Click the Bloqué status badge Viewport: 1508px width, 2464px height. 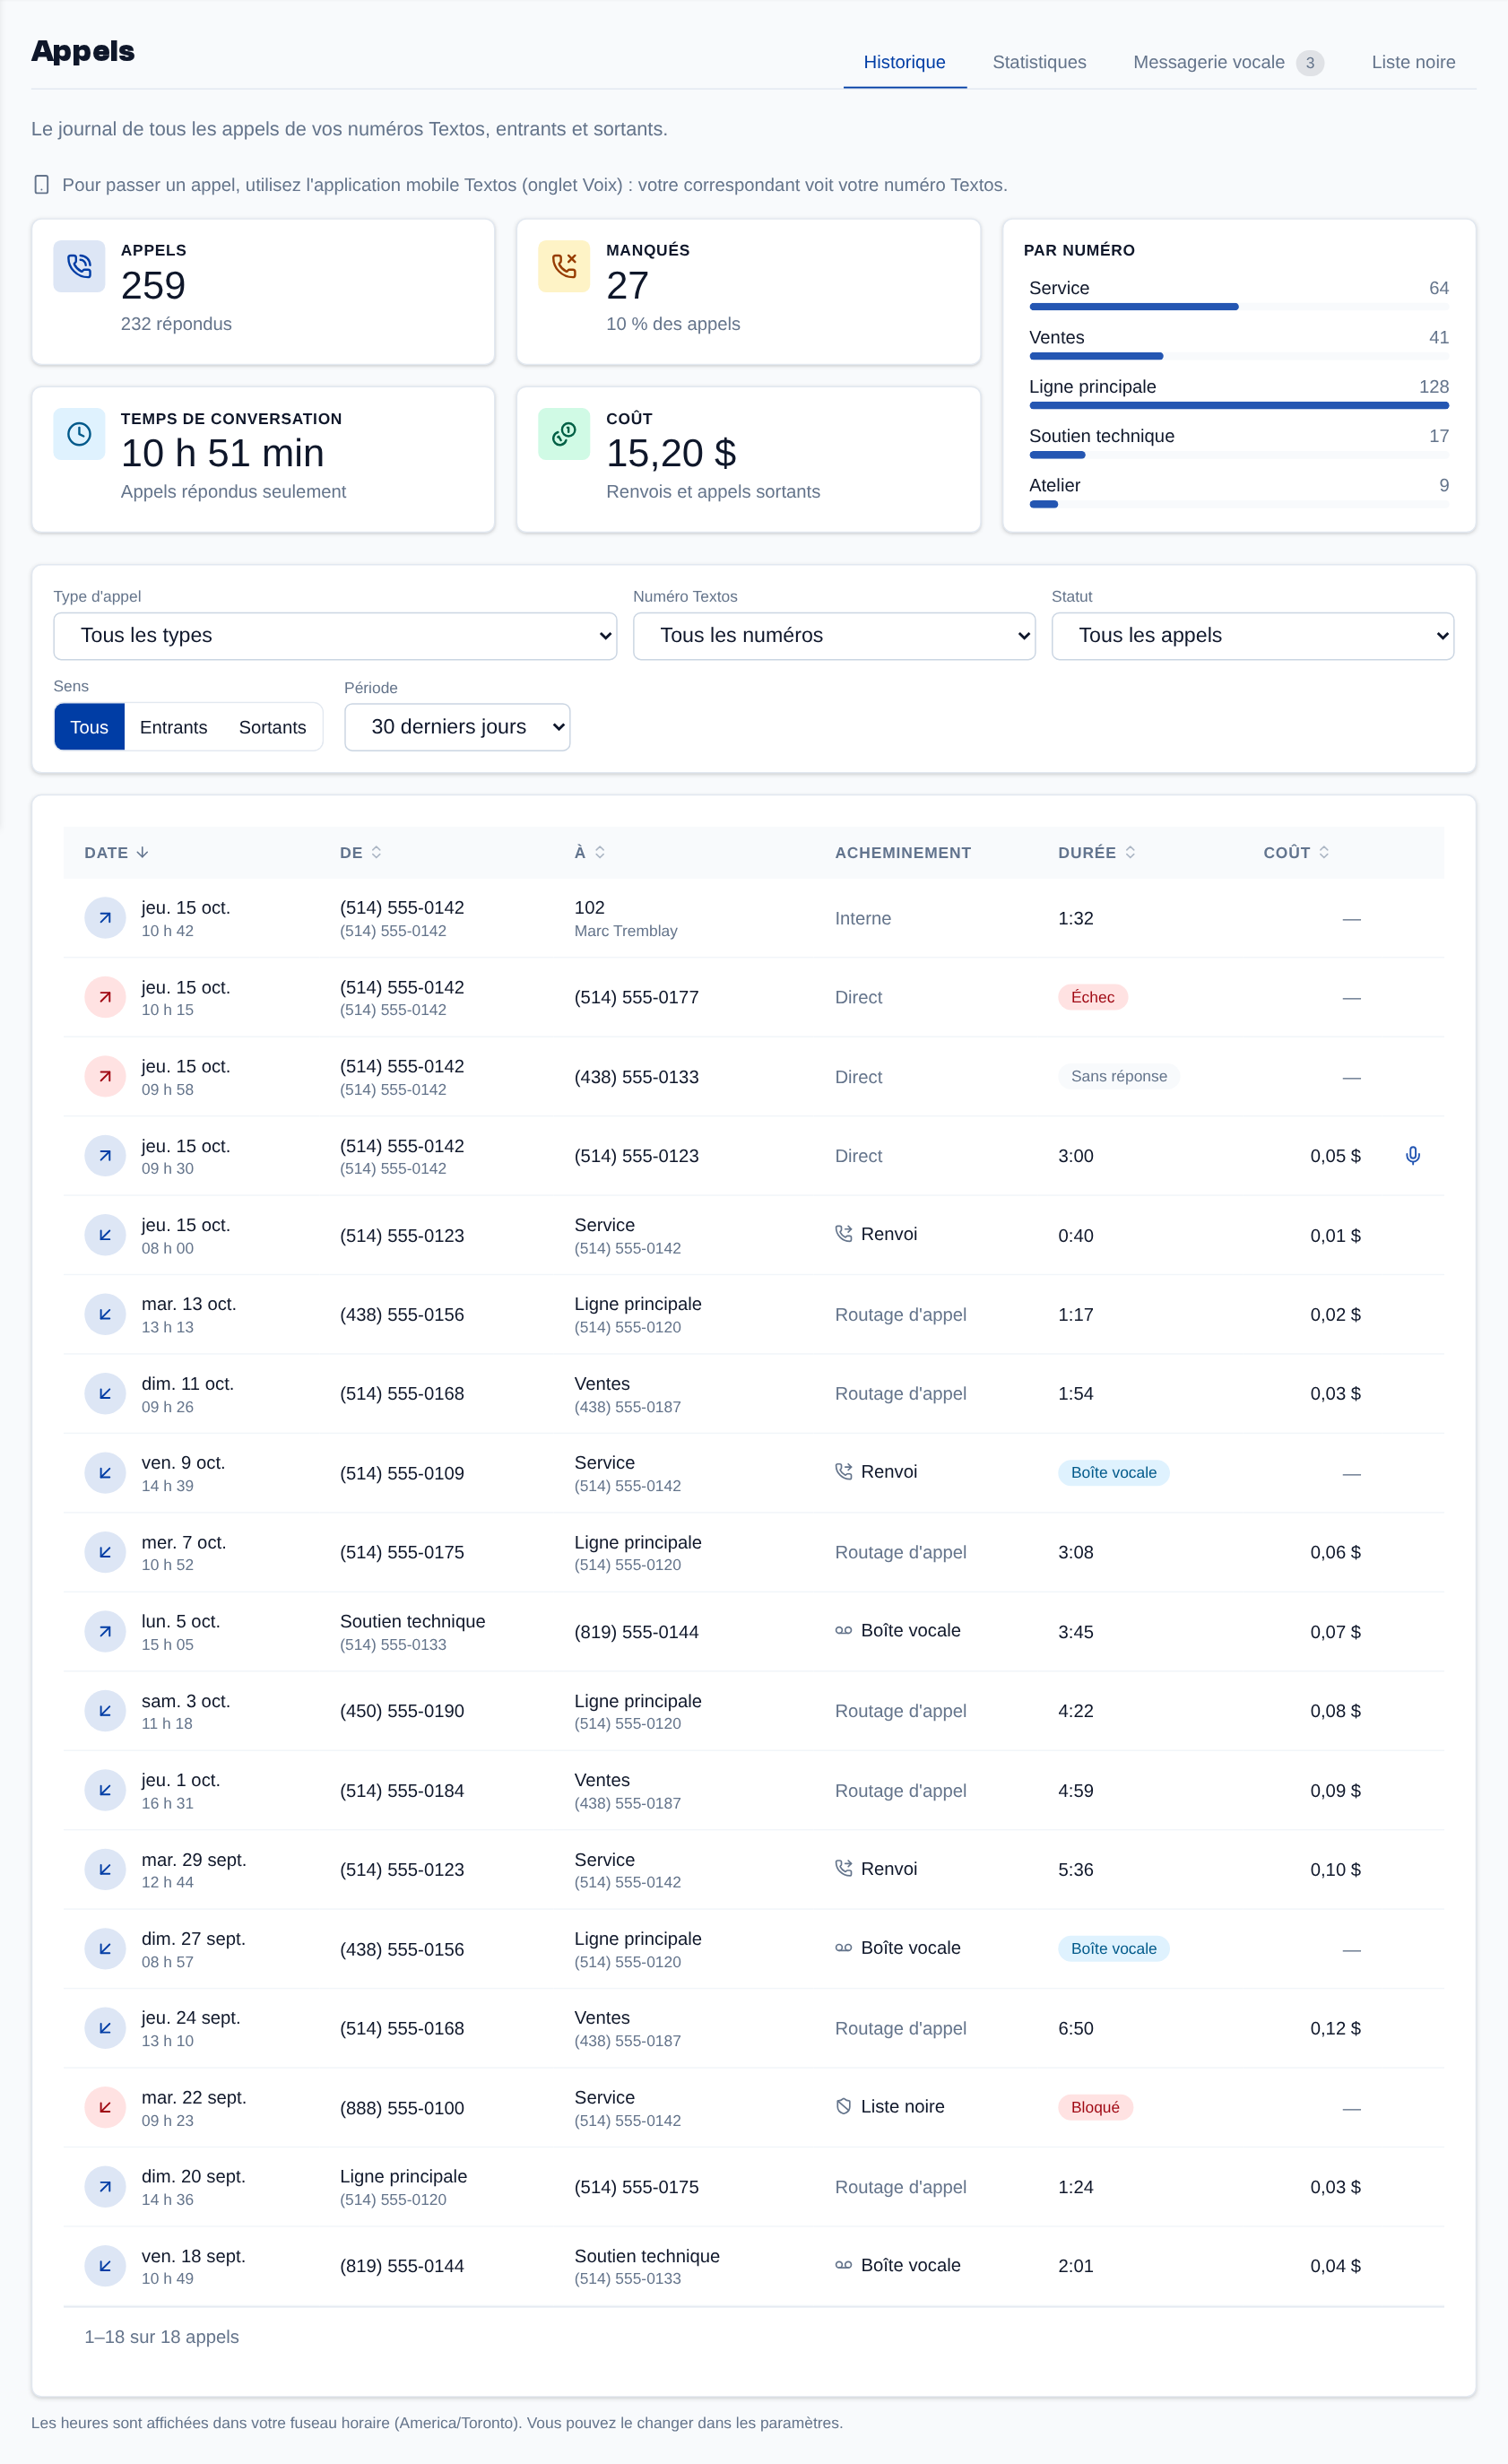click(x=1095, y=2107)
